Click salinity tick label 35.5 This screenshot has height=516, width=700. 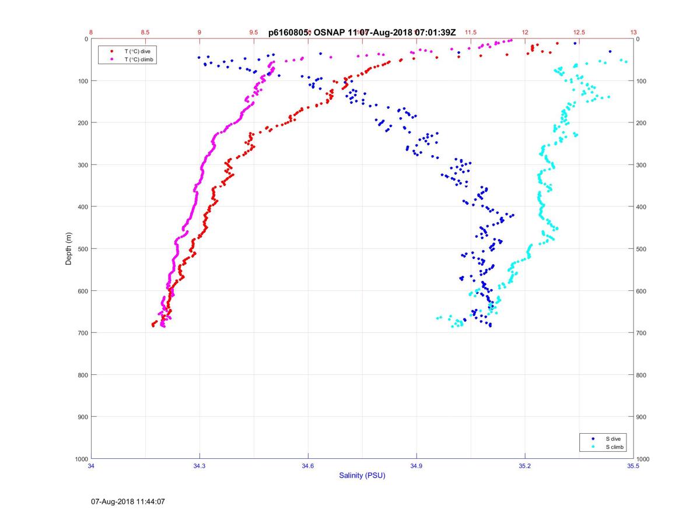633,466
